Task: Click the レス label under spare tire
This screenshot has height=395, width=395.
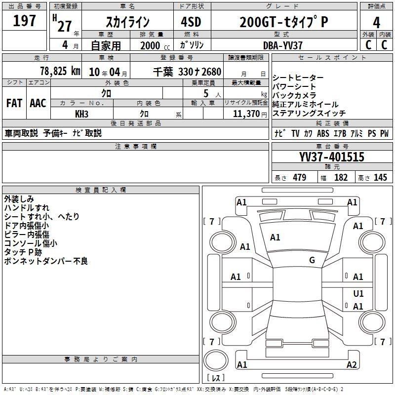Action: 216,378
